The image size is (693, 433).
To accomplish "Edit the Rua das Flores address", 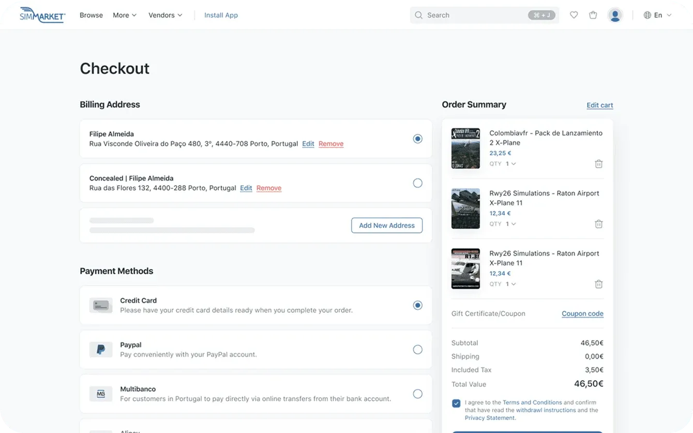I will tap(246, 188).
